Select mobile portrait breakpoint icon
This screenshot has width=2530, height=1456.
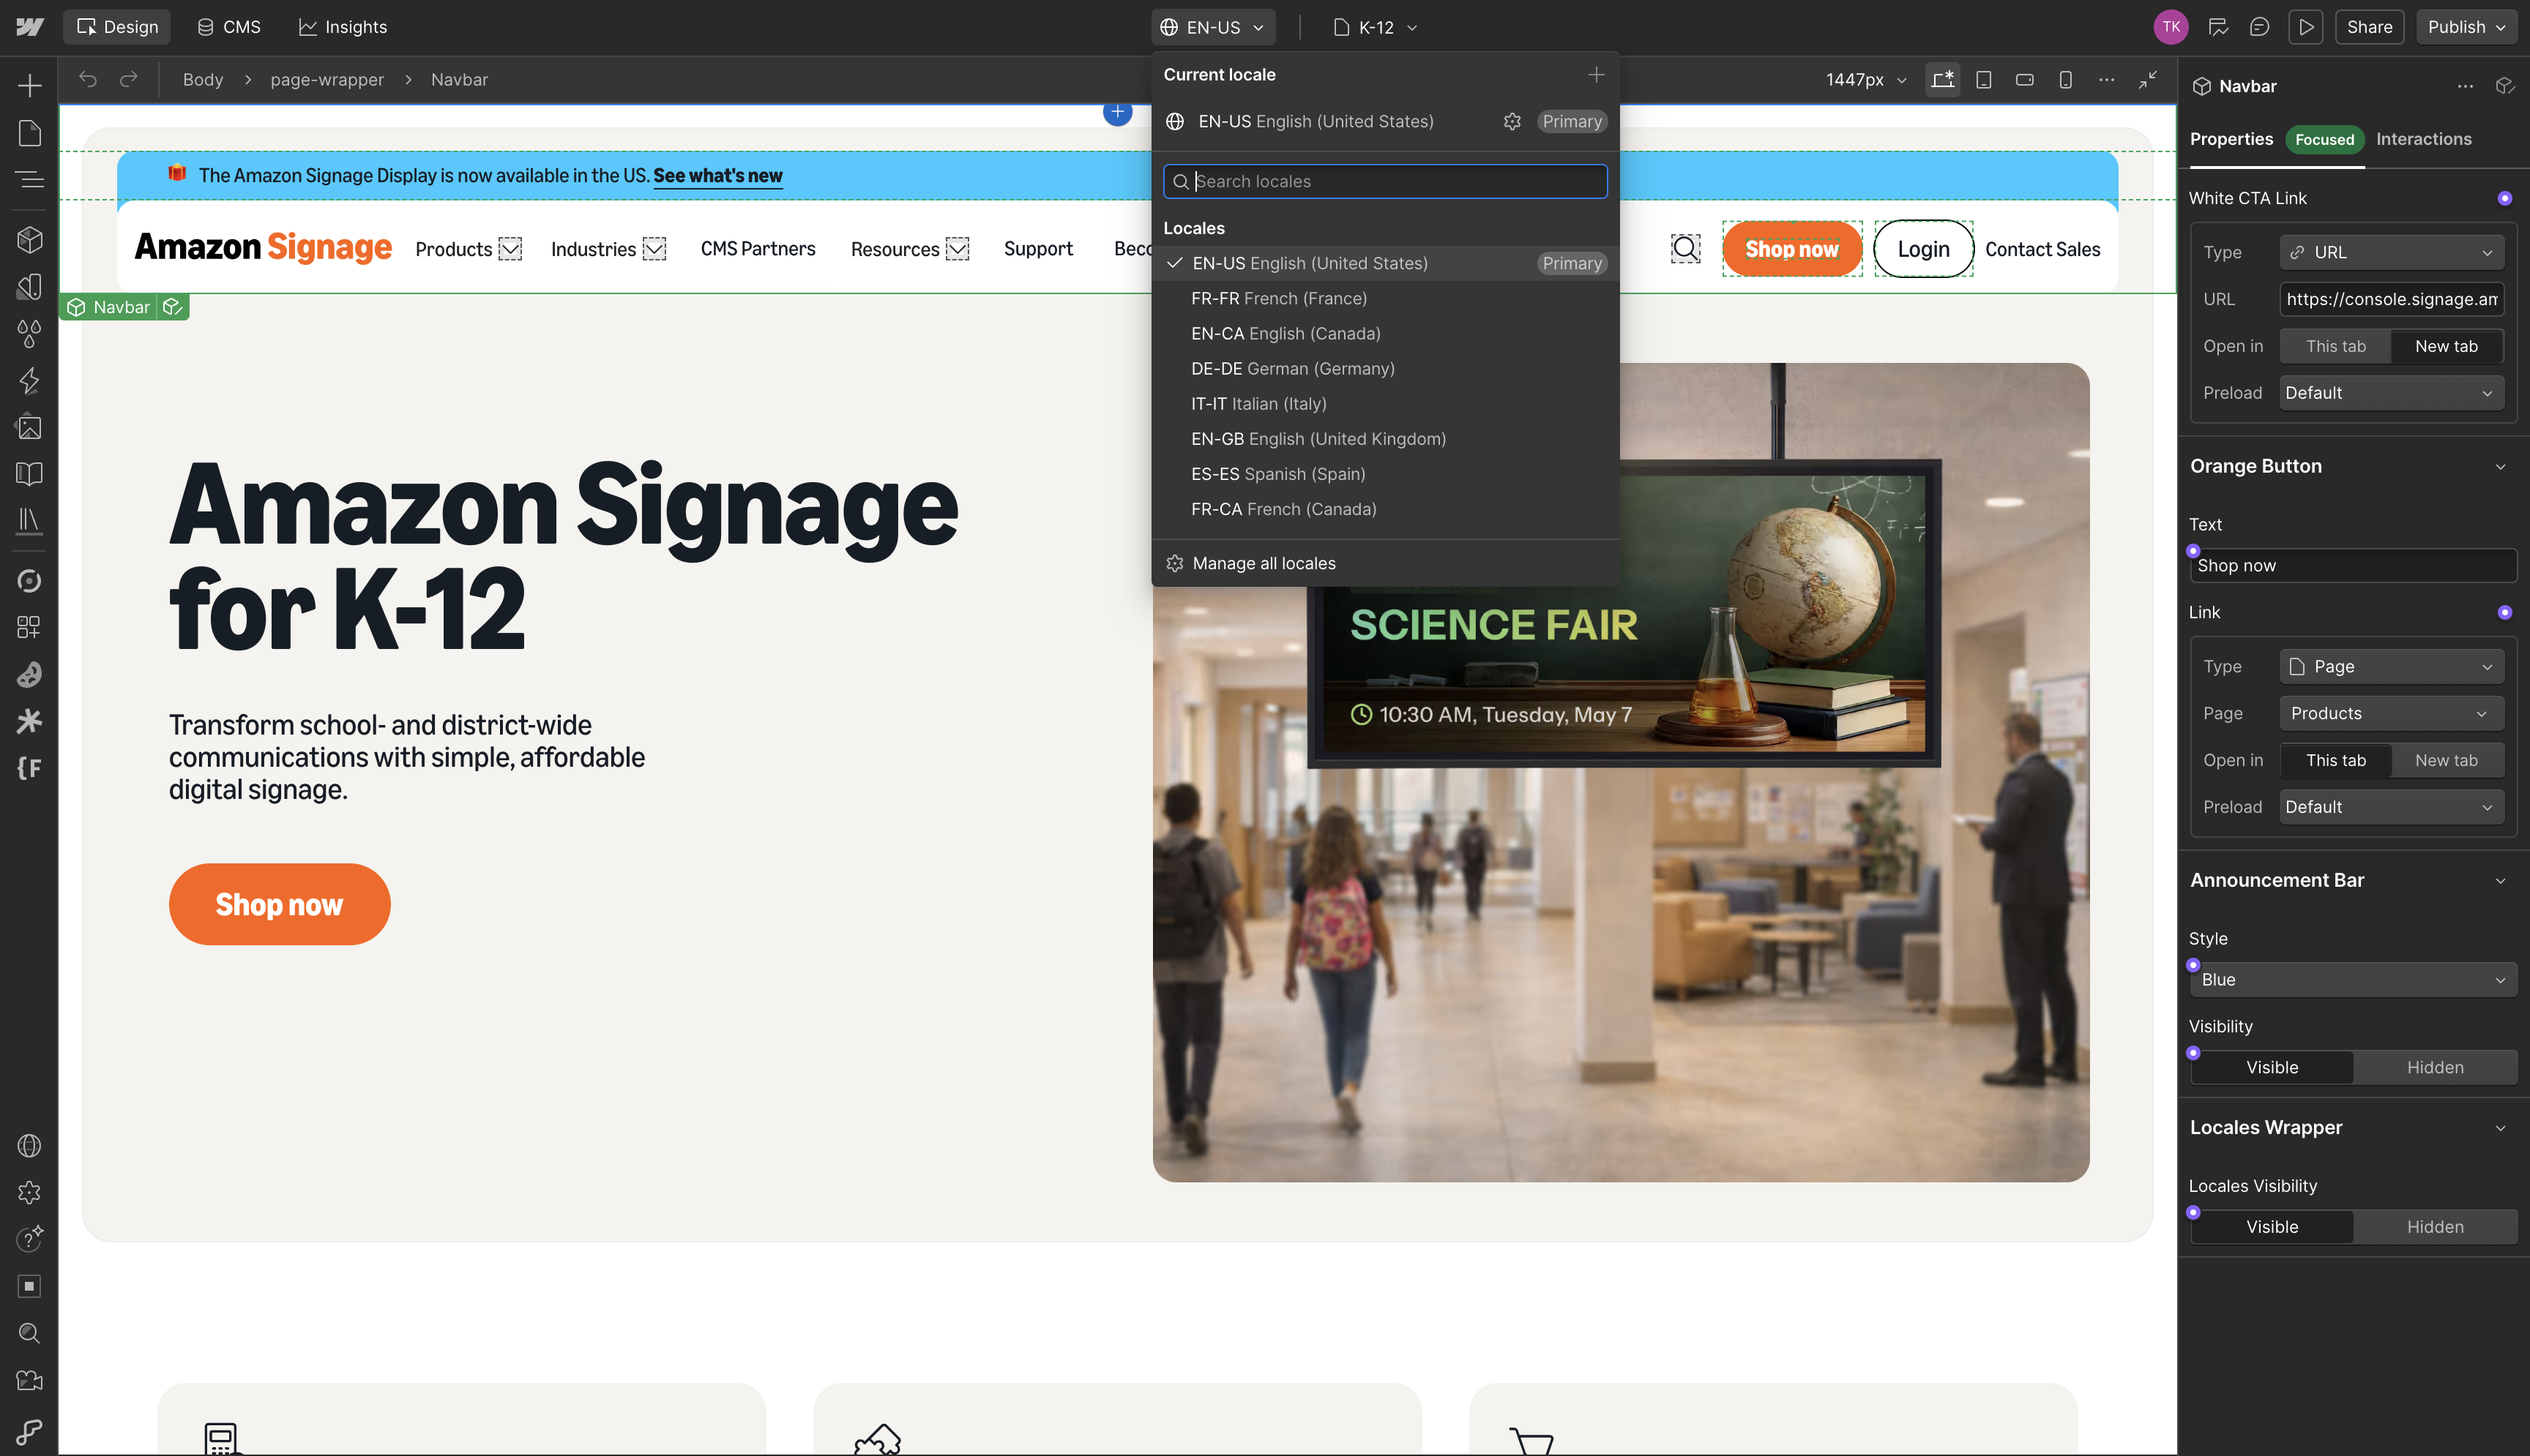point(2065,79)
